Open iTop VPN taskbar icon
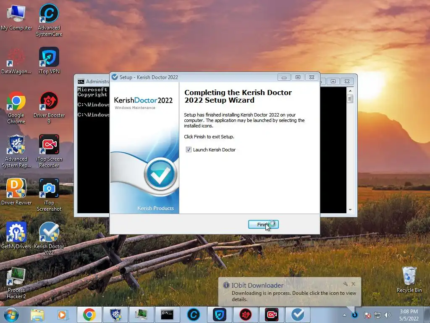The width and height of the screenshot is (430, 323). (x=219, y=315)
